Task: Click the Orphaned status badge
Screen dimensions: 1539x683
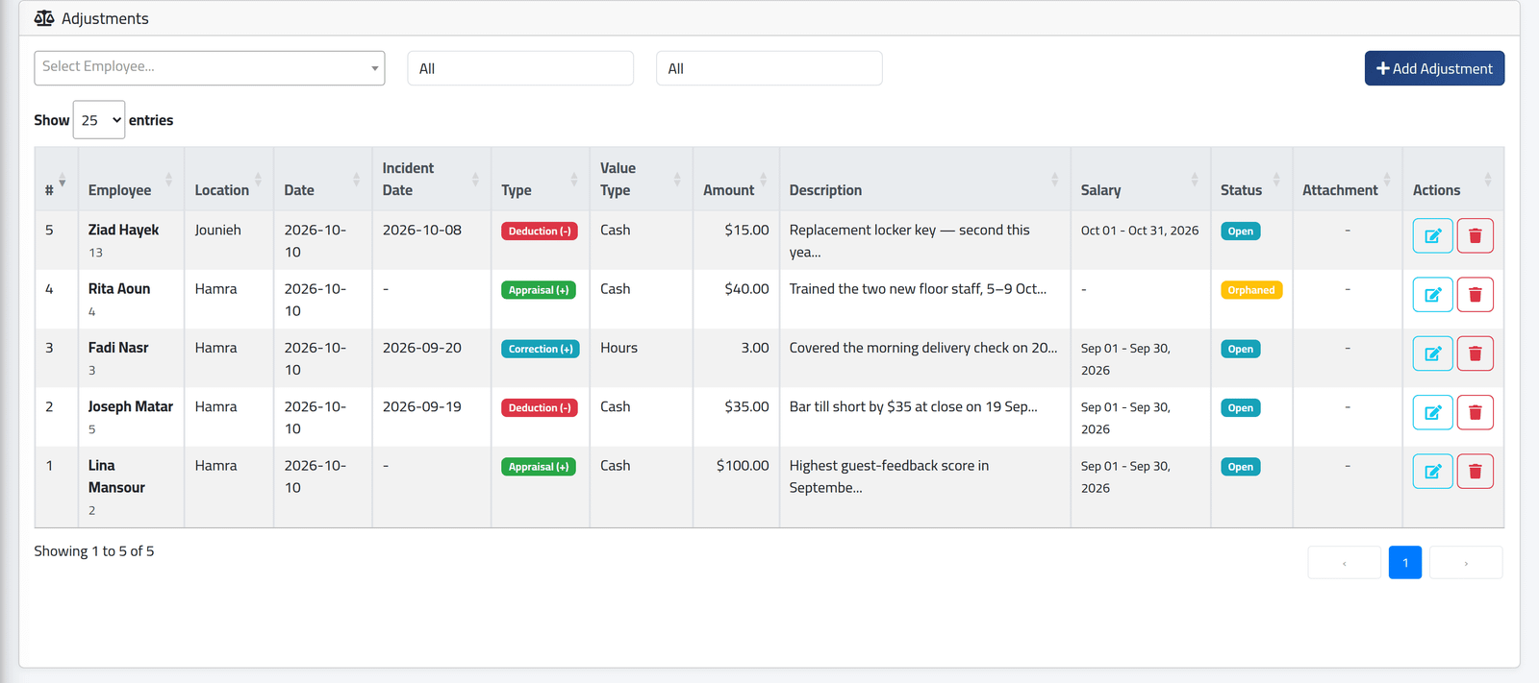Action: (1251, 290)
